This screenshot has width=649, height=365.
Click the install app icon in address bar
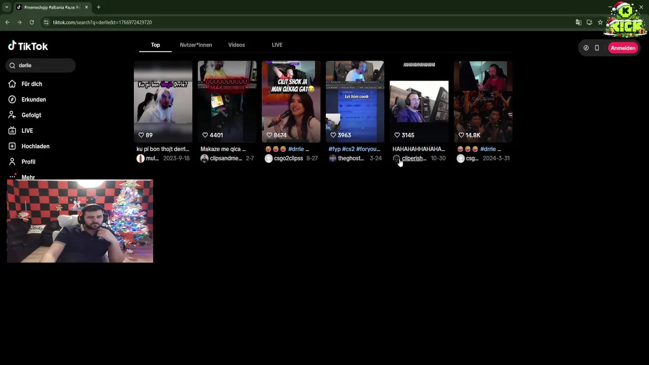(589, 22)
